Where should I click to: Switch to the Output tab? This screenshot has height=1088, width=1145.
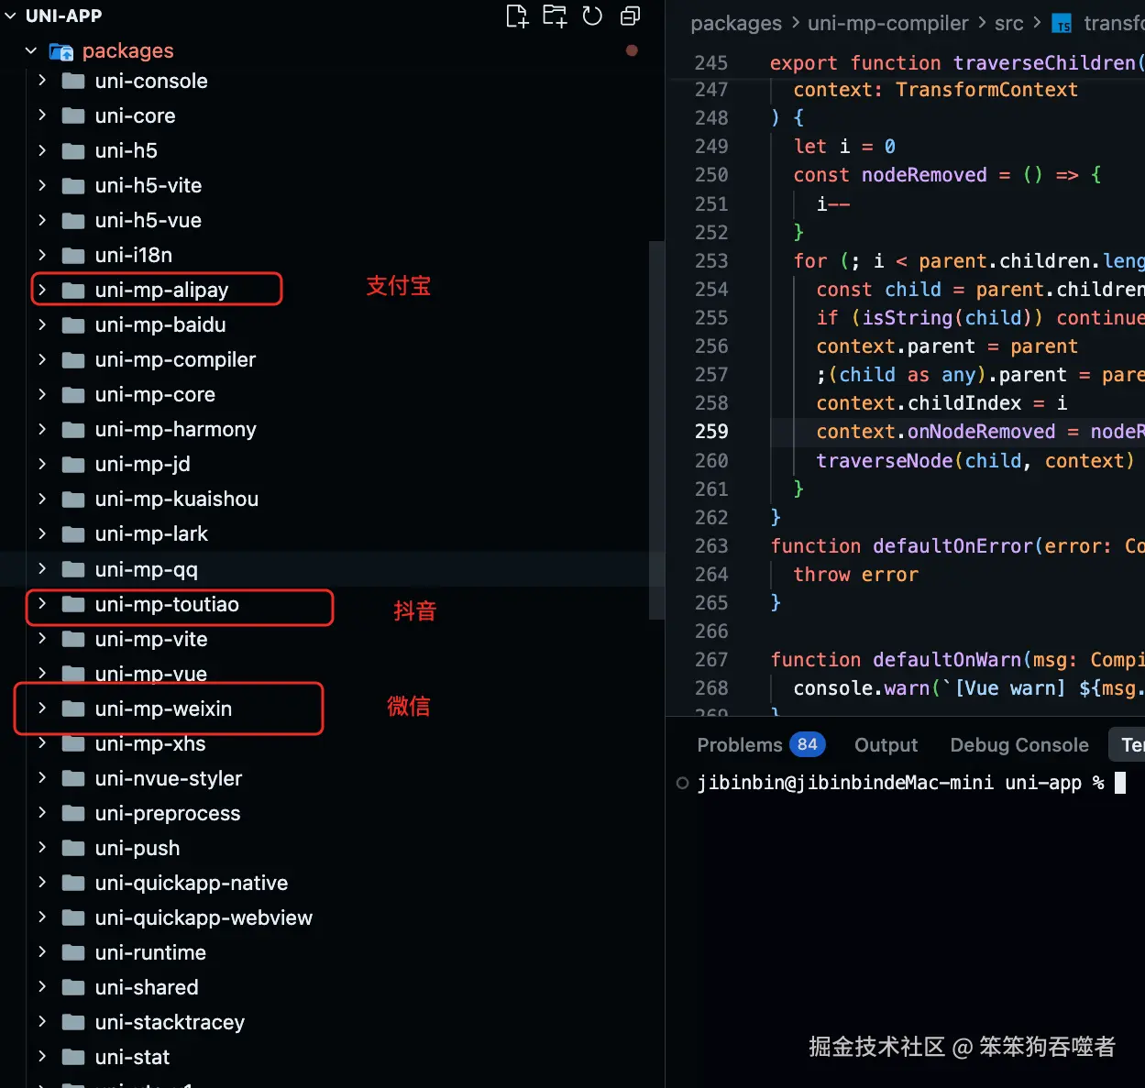886,745
